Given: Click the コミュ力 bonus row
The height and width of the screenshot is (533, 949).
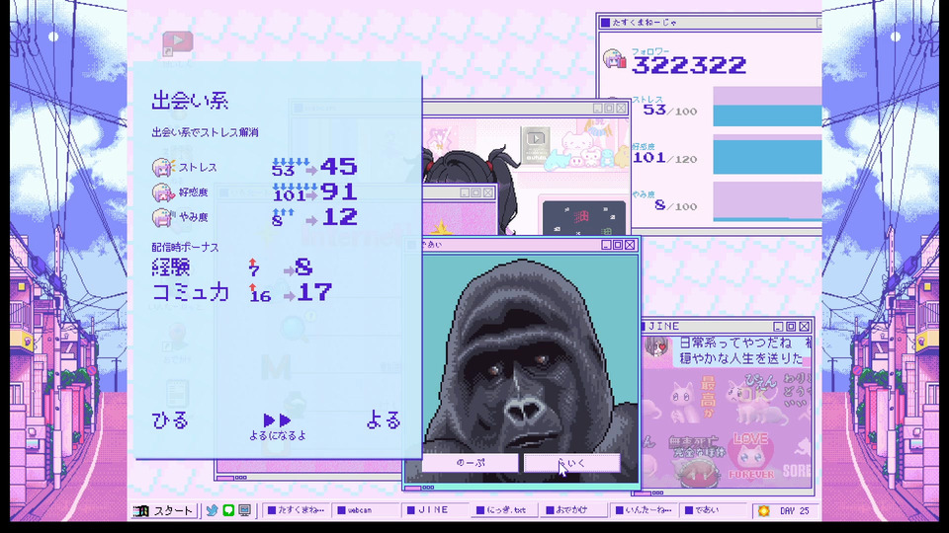Looking at the screenshot, I should click(242, 293).
